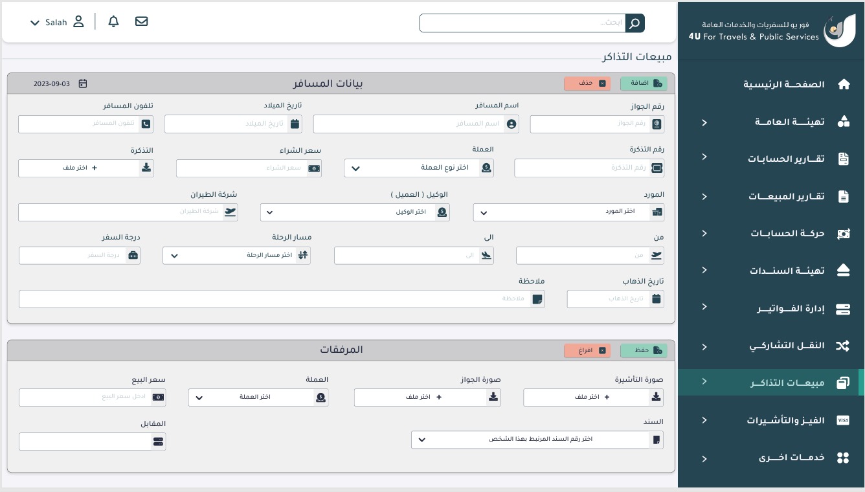Image resolution: width=865 pixels, height=492 pixels.
Task: Click the airline plane icon
Action: coord(230,212)
